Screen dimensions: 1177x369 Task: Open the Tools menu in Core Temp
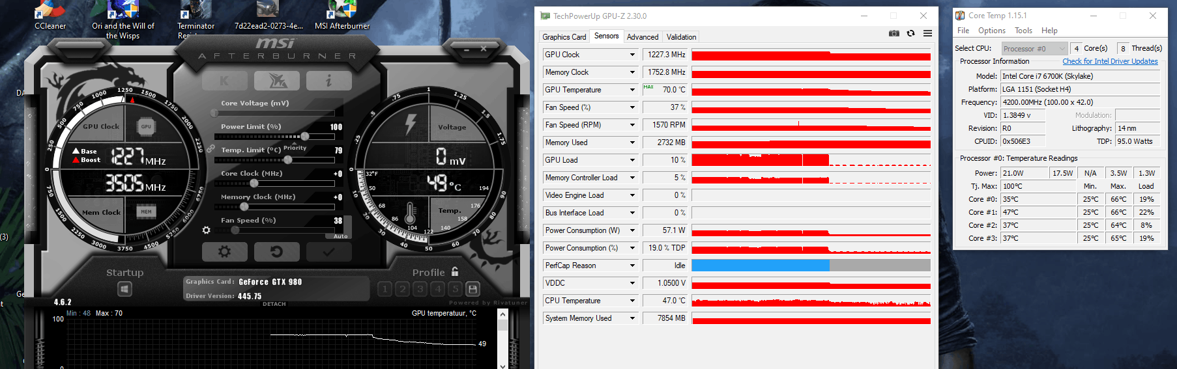pyautogui.click(x=1023, y=31)
